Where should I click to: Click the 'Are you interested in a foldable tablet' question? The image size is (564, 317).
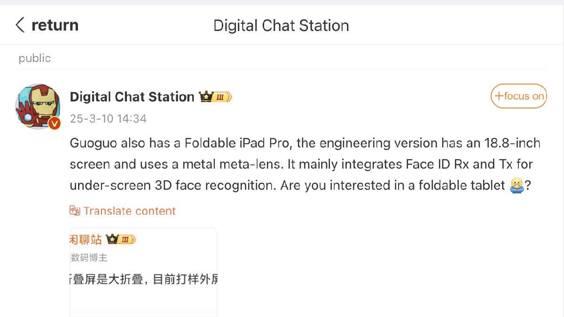pos(392,185)
